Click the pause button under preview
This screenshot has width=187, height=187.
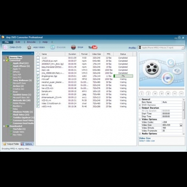point(162,93)
